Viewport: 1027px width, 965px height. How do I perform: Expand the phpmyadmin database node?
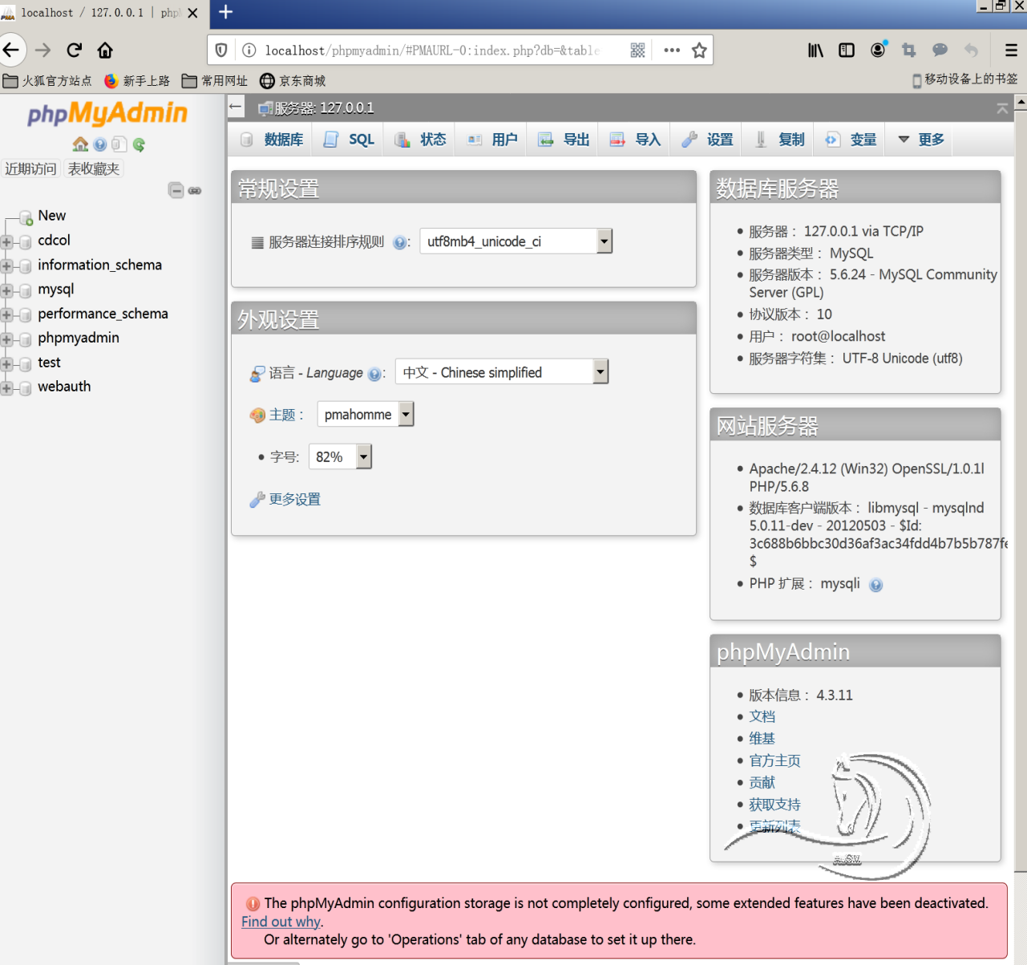click(6, 339)
